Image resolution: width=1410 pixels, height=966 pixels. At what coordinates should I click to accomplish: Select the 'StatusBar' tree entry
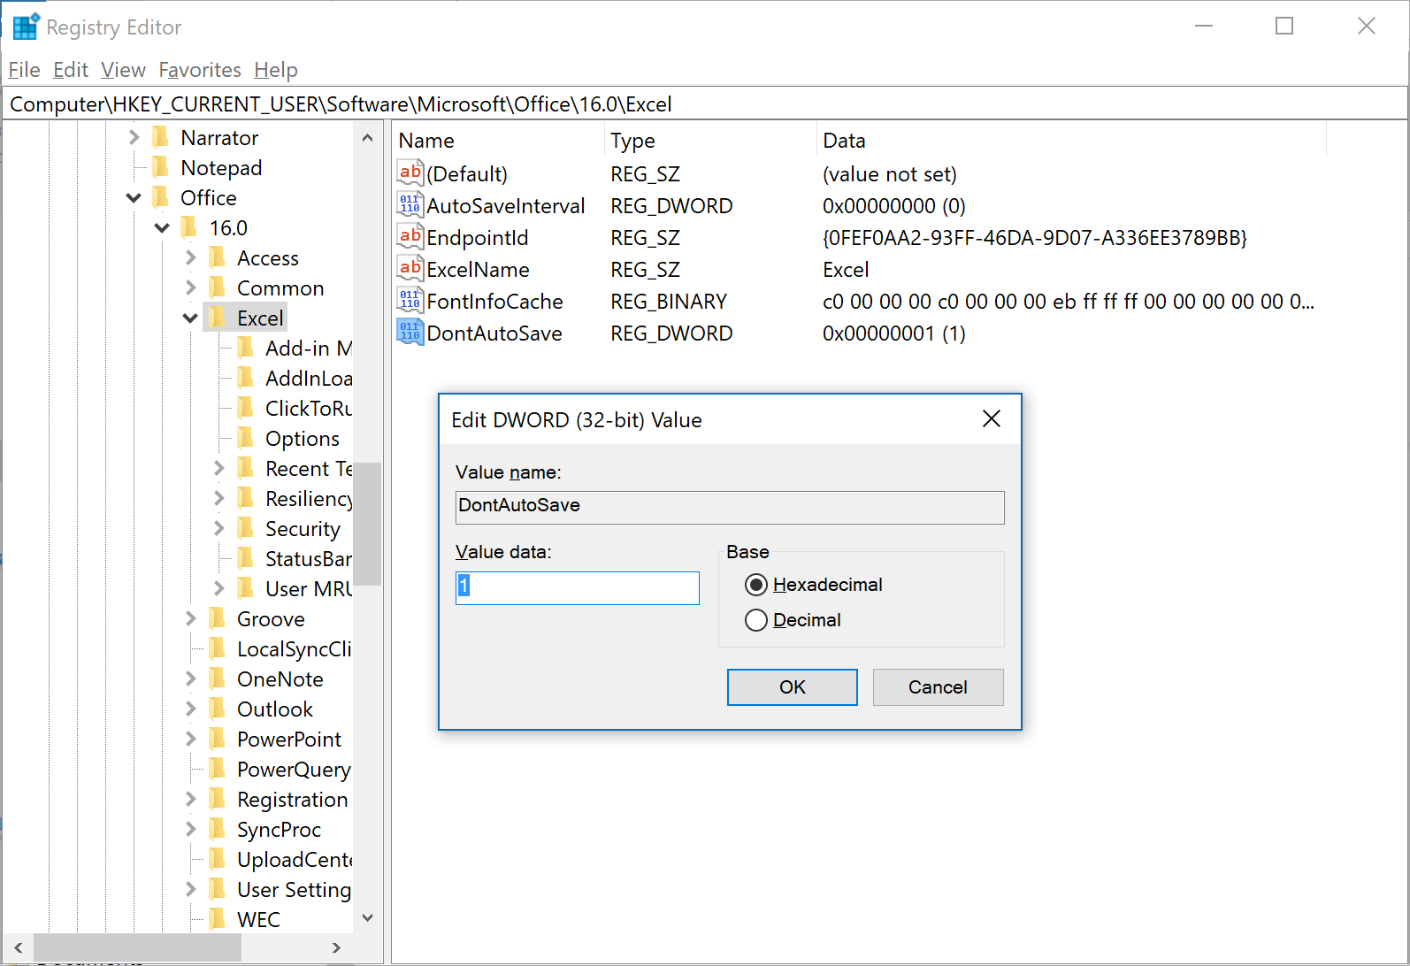click(x=307, y=558)
